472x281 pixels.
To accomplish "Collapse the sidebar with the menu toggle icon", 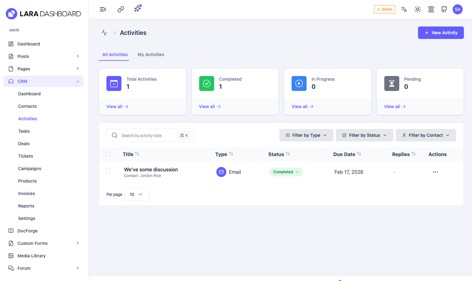I will pos(103,9).
